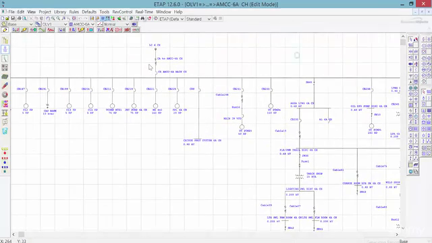Select the Cable148 label
The image size is (432, 243).
222,94
